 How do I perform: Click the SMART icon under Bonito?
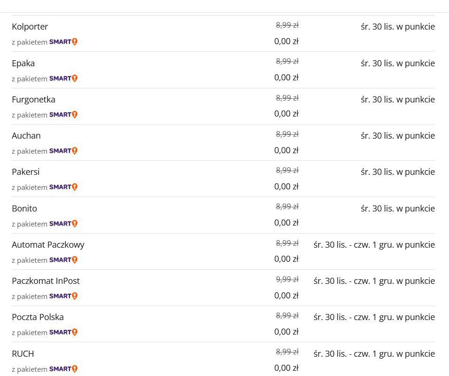(63, 224)
